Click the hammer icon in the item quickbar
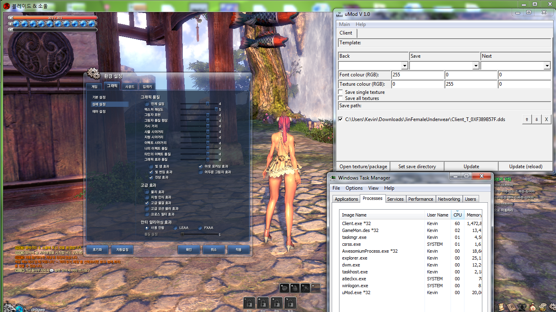 click(305, 288)
